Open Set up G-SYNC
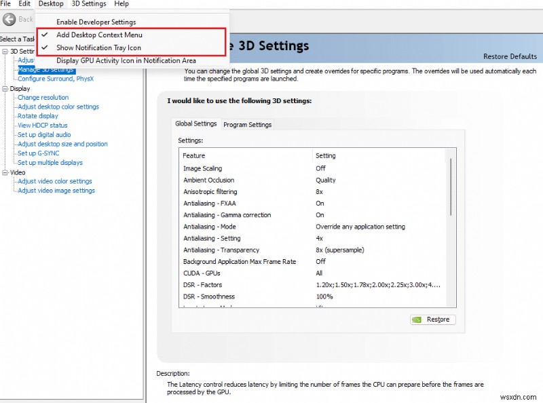 (39, 153)
